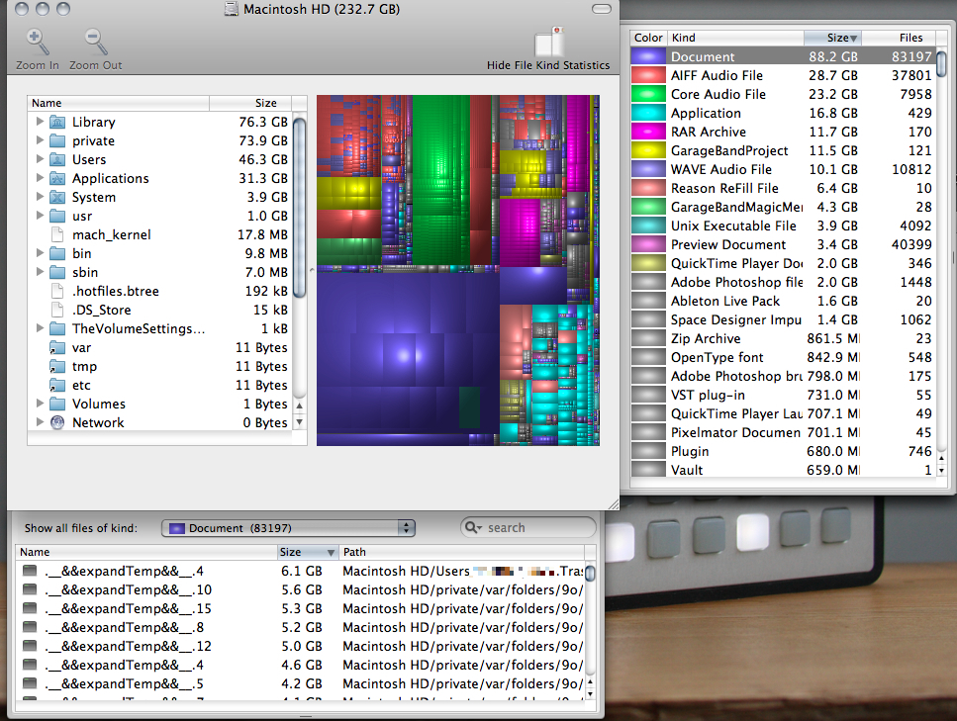
Task: Click the Zoom Out magnifier icon
Action: (x=96, y=43)
